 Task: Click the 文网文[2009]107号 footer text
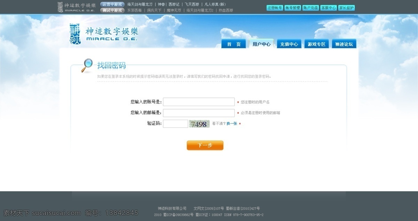click(209, 208)
